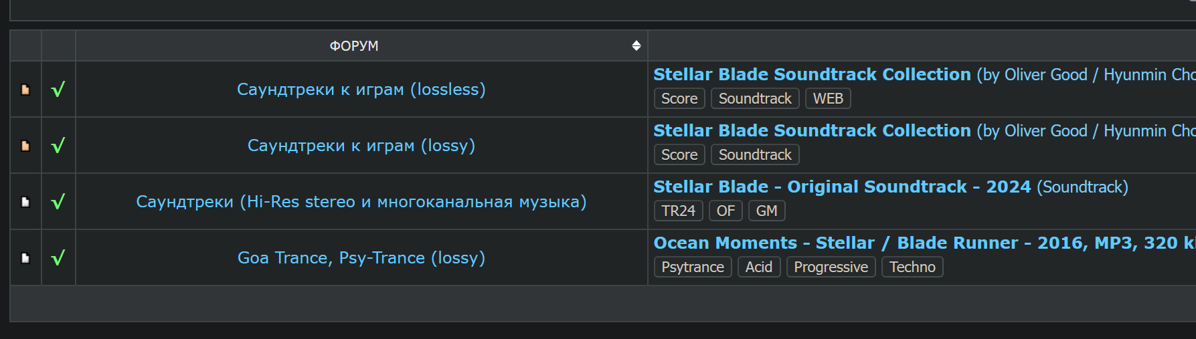Sort by the ФОРУМ column arrows
This screenshot has width=1196, height=339.
coord(636,45)
